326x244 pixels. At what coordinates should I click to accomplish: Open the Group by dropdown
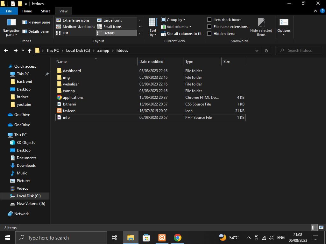point(173,20)
